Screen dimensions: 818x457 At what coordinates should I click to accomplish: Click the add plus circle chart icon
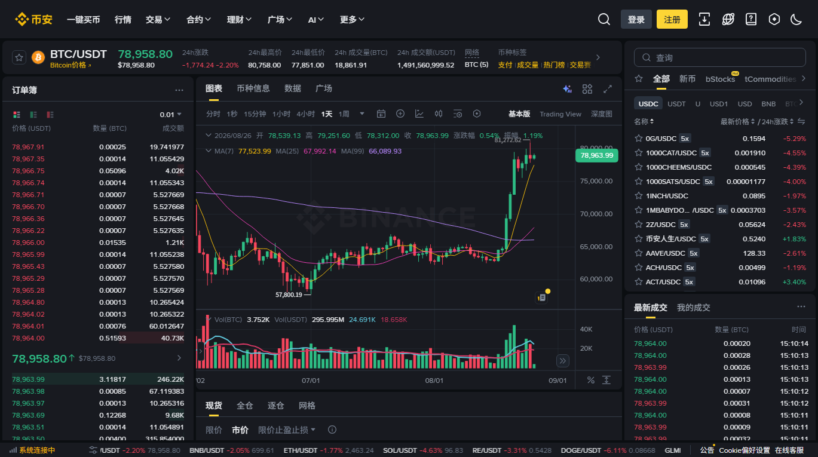click(x=400, y=114)
